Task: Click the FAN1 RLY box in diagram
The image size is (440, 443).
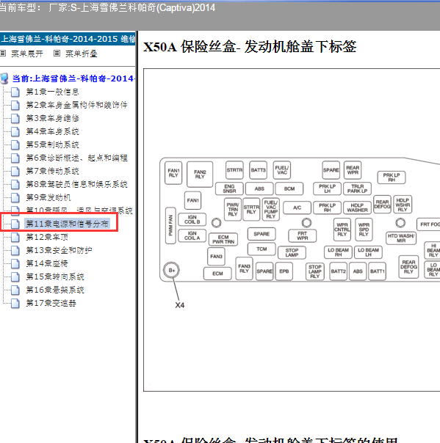Action: click(x=173, y=173)
